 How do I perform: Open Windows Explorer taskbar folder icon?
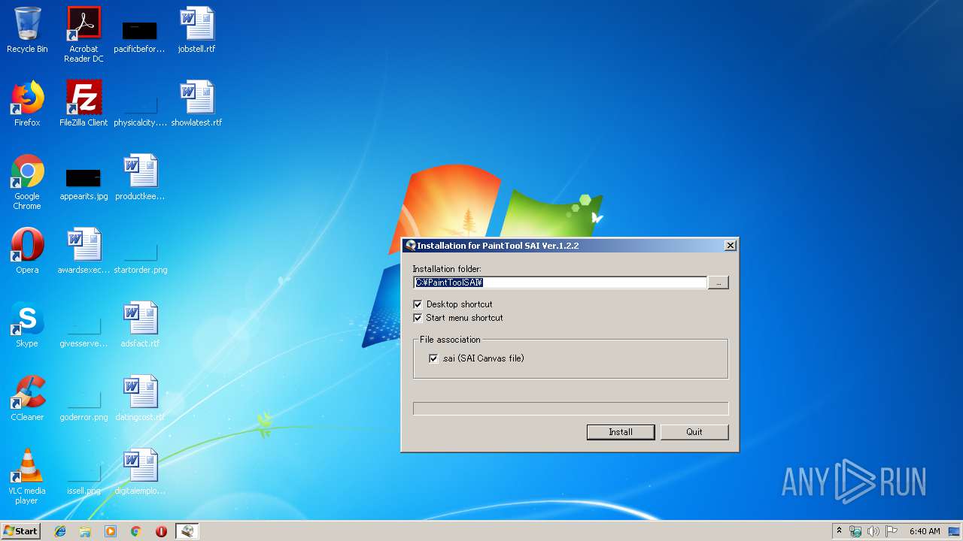(85, 531)
